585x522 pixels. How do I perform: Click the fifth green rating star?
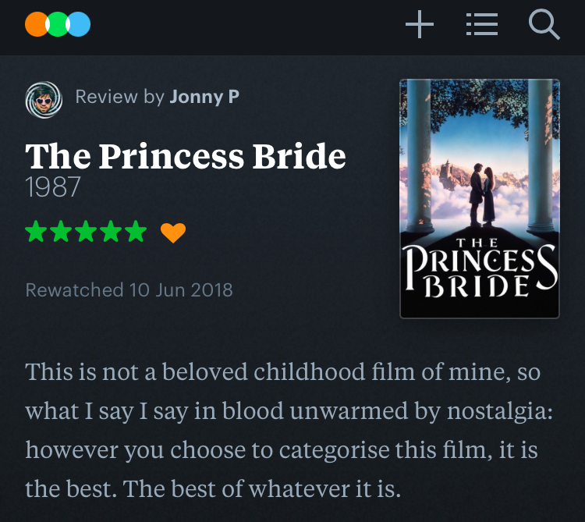[136, 232]
